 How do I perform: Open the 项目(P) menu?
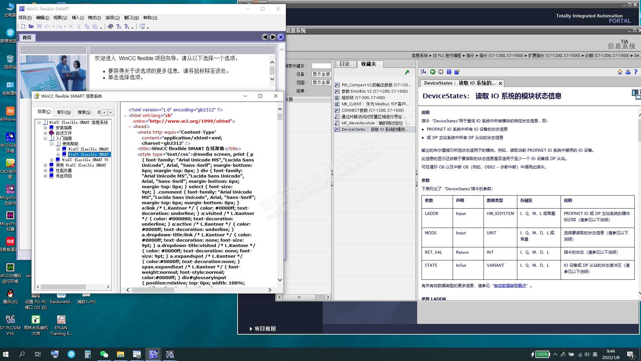25,18
